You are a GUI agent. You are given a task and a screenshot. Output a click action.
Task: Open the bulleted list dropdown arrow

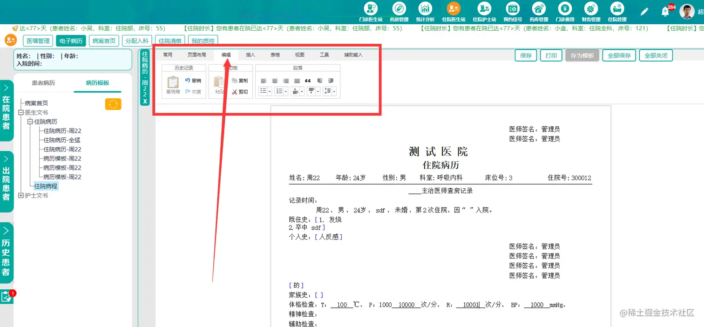[x=270, y=92]
